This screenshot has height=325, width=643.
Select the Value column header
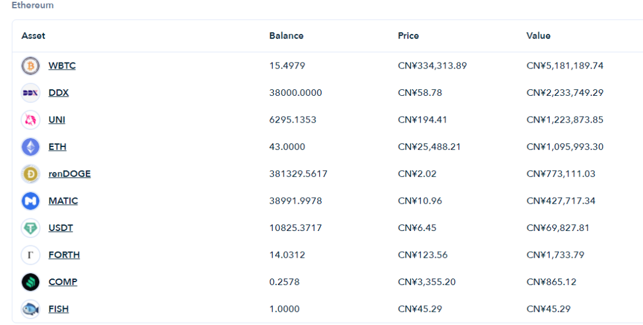(538, 36)
